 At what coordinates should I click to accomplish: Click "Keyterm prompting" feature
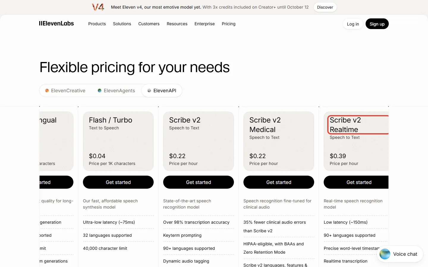coord(182,235)
